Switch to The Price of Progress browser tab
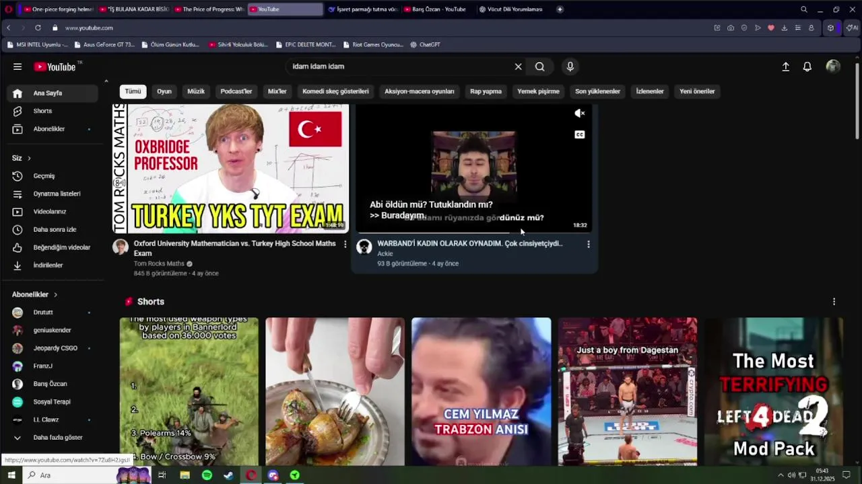This screenshot has height=484, width=862. pos(209,9)
